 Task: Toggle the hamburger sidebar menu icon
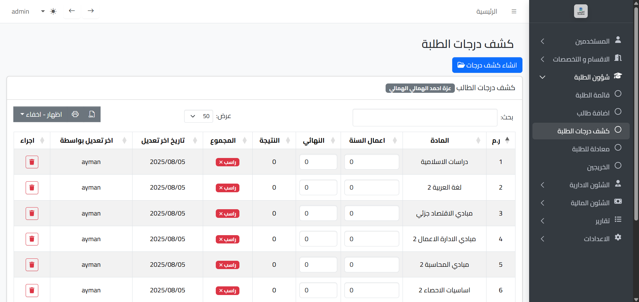pyautogui.click(x=514, y=11)
